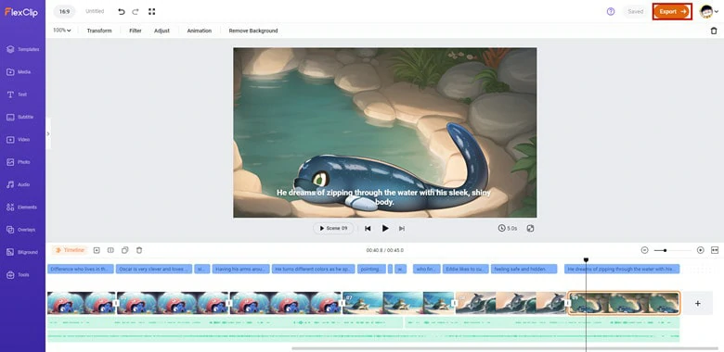Select subtitle clip 'feeling safe and hidden.'
This screenshot has width=724, height=352.
tap(524, 269)
